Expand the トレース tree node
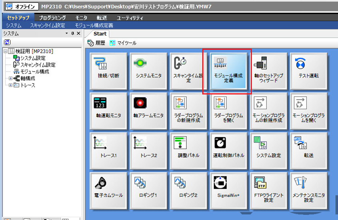This screenshot has width=338, height=220. [x=11, y=85]
